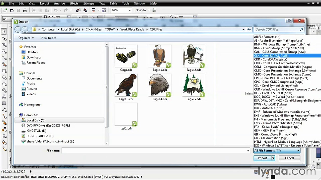Screen dimensions: 321x180
Task: Select the Freehand tool in the toolbox
Action: tap(4, 57)
